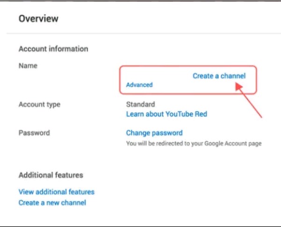Click the red arrow annotation

(x=250, y=101)
